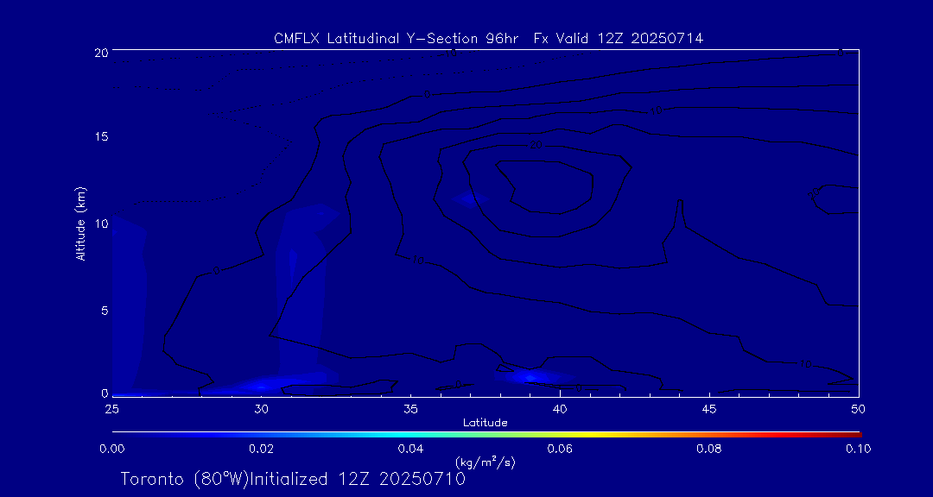The width and height of the screenshot is (933, 497).
Task: Click the 20 contour label near latitude 50
Action: pyautogui.click(x=815, y=192)
